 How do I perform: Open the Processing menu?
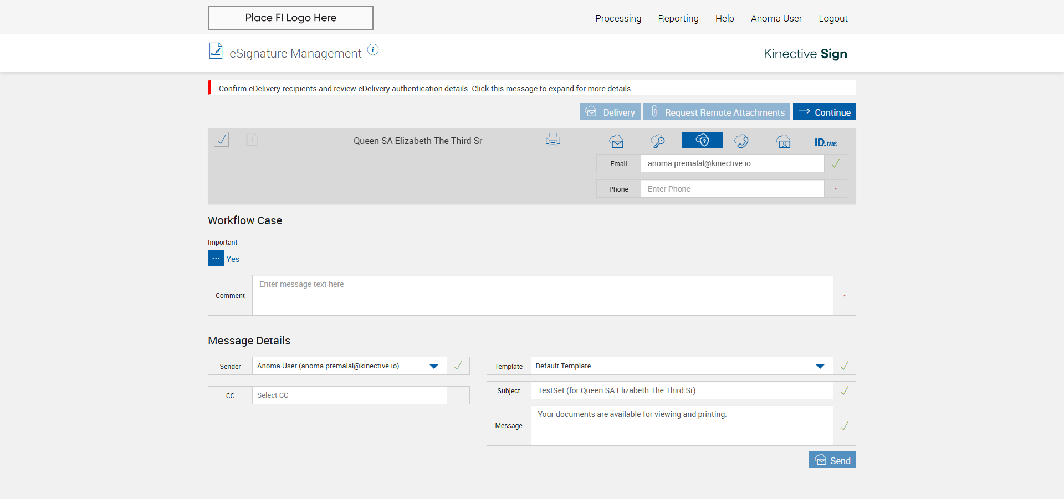point(618,18)
